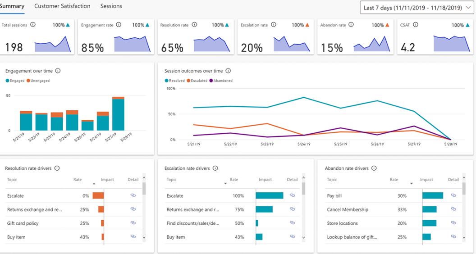Click the Resolved legend color swatch
This screenshot has height=254, width=476.
pos(167,81)
